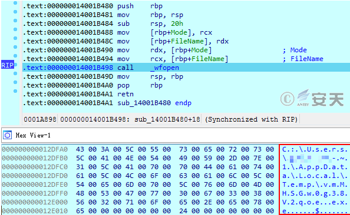Image resolution: width=350 pixels, height=215 pixels.
Task: Click the Synchronized with RIP status text
Action: pyautogui.click(x=251, y=119)
